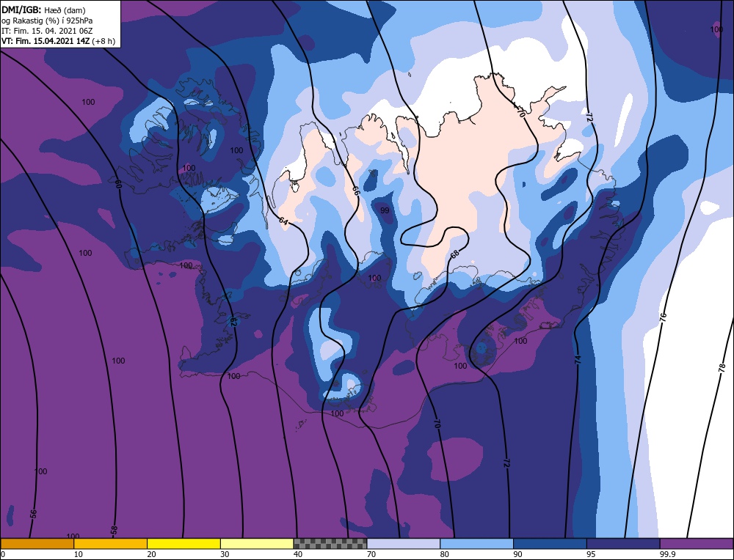Screen dimensions: 734x560
Task: Click the '62' height contour label
Action: [233, 322]
